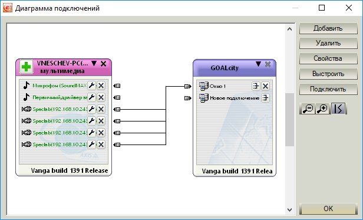Select Первичный драйвер text label
363x220 pixels.
point(60,97)
